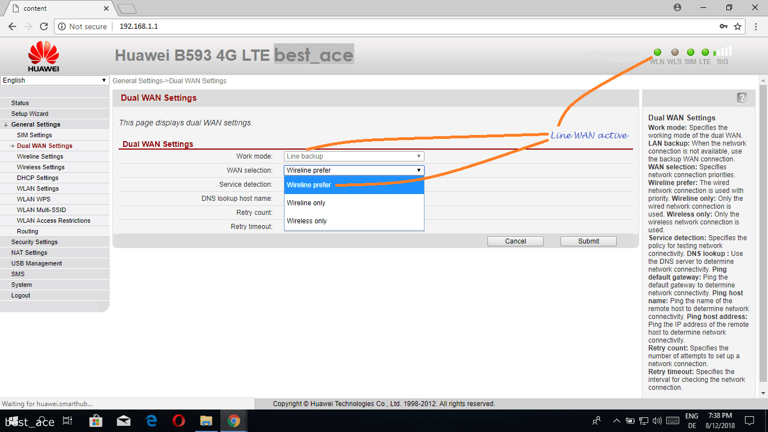Select 'Wireline only' option
The image size is (768, 432).
(306, 203)
